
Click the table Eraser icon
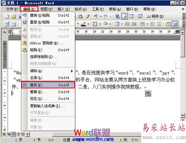click(14, 24)
